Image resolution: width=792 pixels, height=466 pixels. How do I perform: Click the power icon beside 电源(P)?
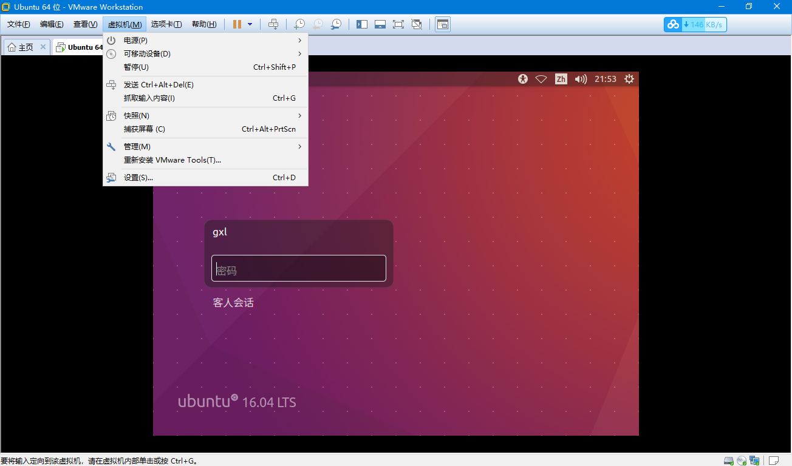[x=111, y=40]
